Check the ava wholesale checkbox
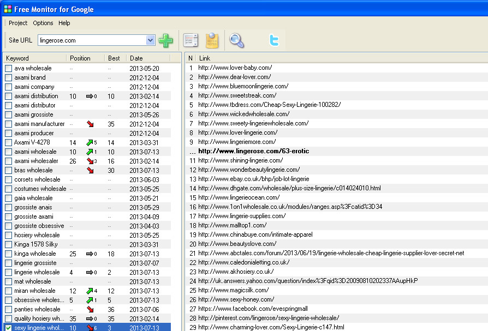The image size is (488, 331). pyautogui.click(x=9, y=68)
